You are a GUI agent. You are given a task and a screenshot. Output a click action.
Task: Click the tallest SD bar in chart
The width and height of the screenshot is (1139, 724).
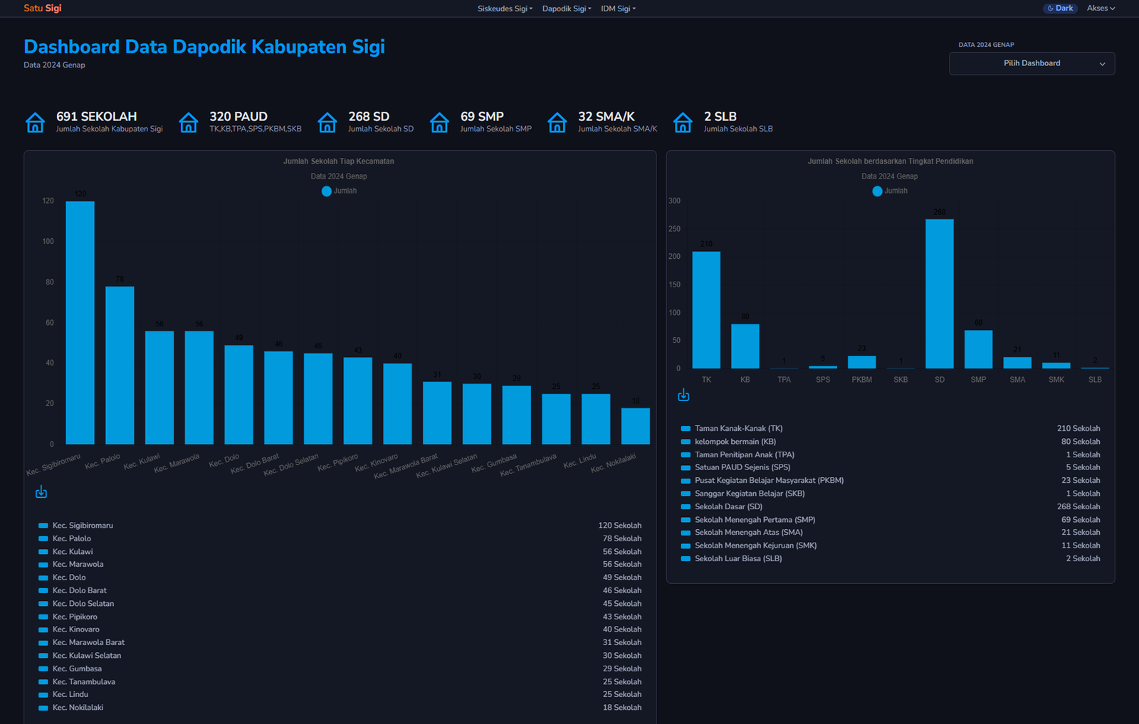(939, 293)
